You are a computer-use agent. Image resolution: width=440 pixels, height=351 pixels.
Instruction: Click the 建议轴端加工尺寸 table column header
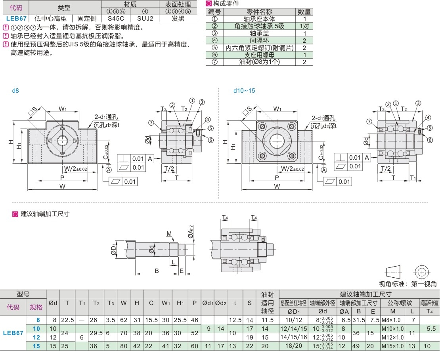359,294
